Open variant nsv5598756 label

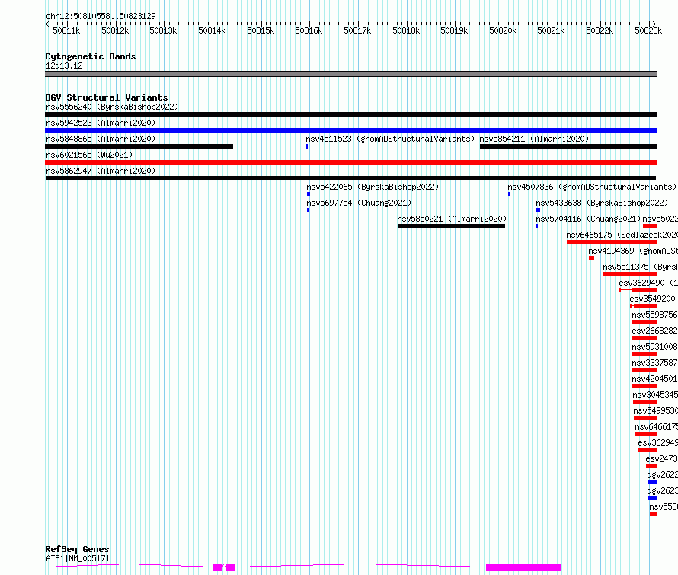[x=654, y=315]
